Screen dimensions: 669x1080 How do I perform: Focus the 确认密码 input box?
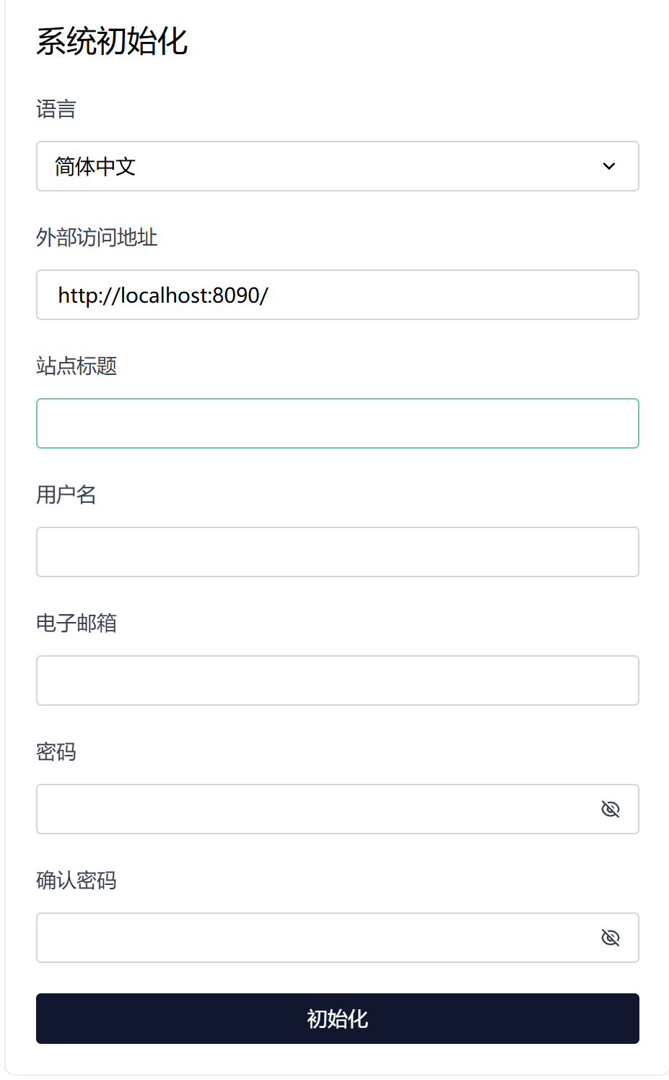pyautogui.click(x=310, y=938)
